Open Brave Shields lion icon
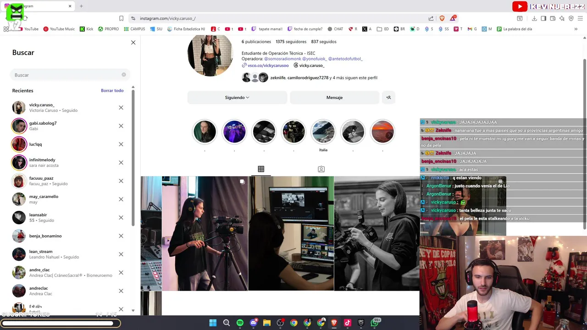This screenshot has height=330, width=587. coord(442,18)
